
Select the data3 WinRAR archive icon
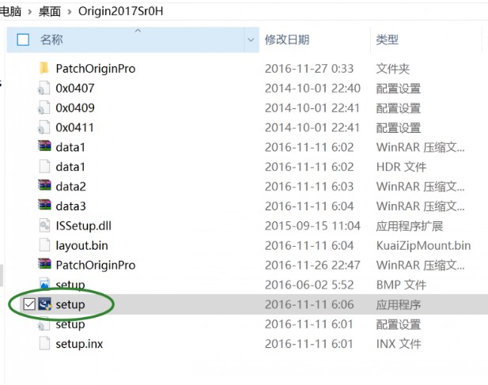point(44,206)
